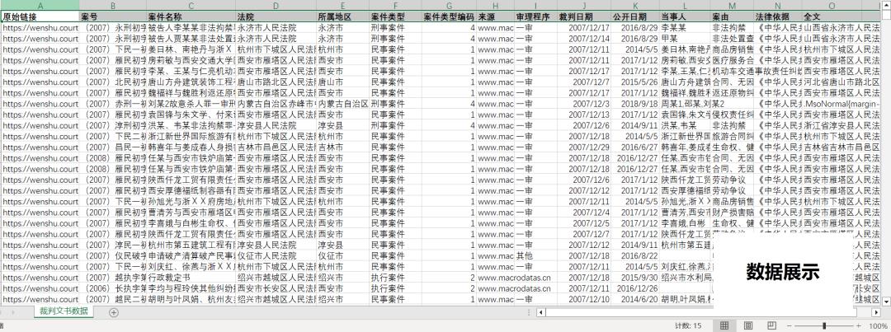Select column O header
Image resolution: width=891 pixels, height=332 pixels.
[x=841, y=6]
